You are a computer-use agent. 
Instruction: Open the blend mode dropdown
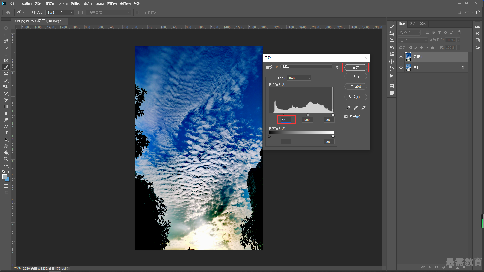point(413,40)
